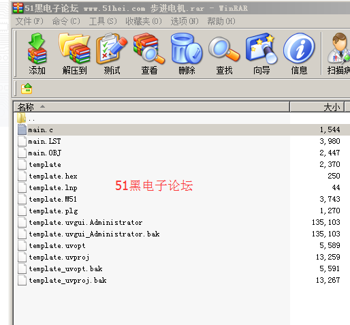Click the template.uvproj file icon
The image size is (350, 325).
pos(22,257)
